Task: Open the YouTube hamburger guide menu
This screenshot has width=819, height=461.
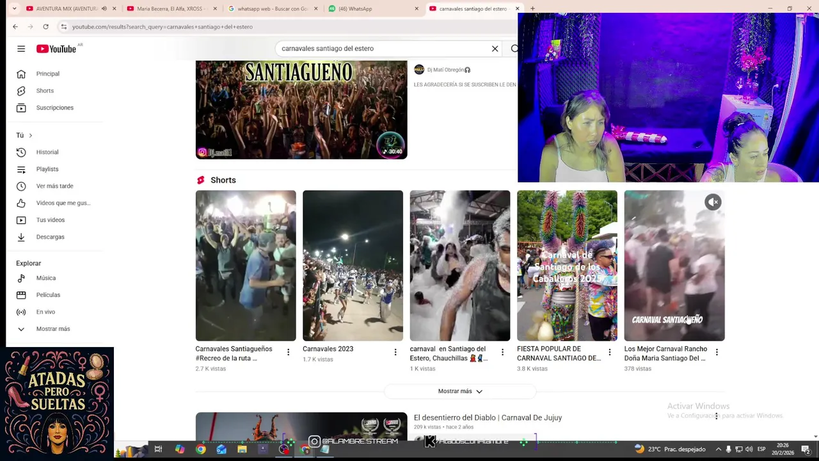Action: tap(21, 49)
